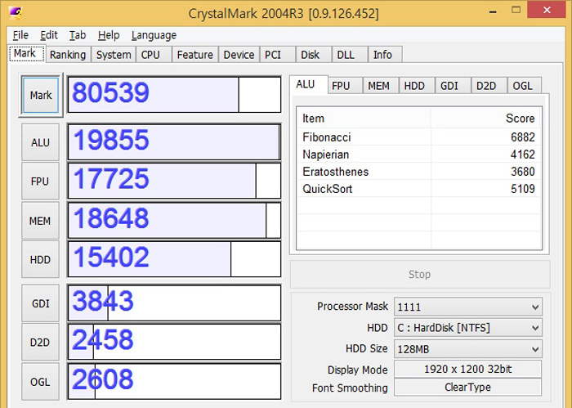The image size is (572, 408).
Task: Switch to the System tab
Action: 114,55
